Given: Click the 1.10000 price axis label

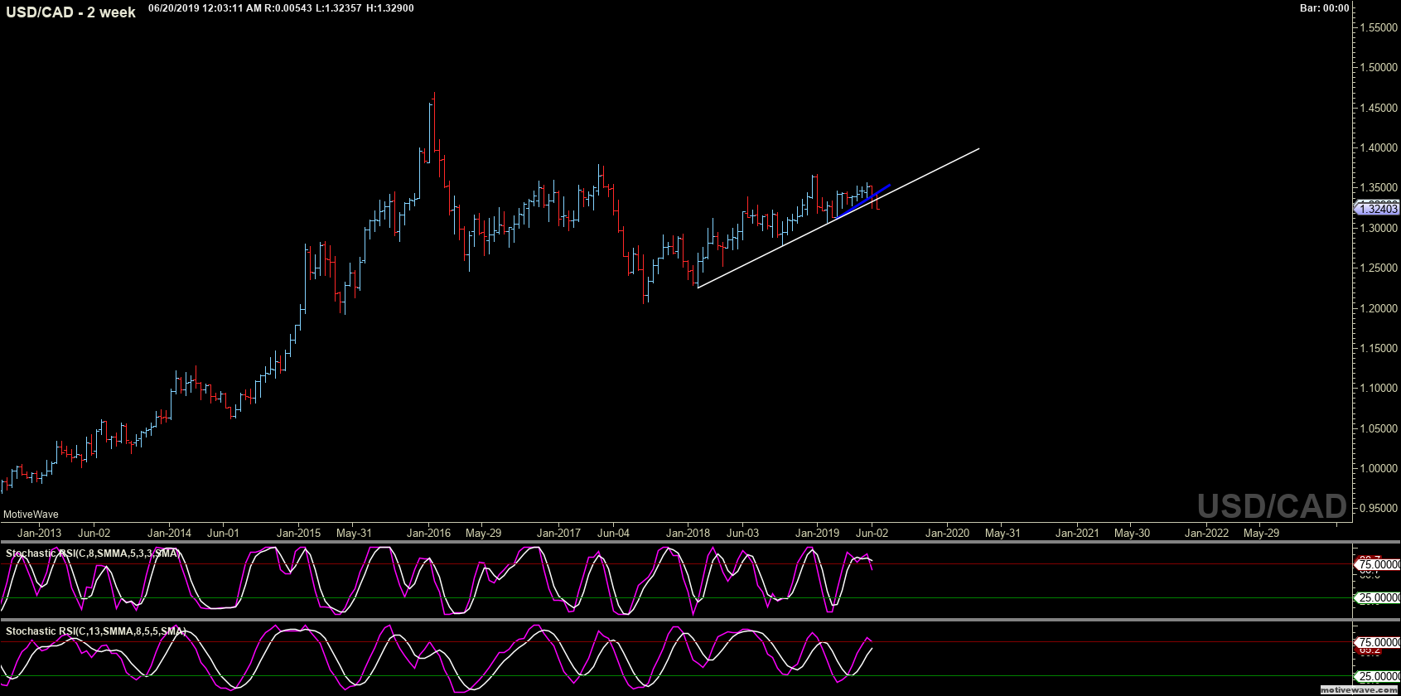Looking at the screenshot, I should 1379,388.
